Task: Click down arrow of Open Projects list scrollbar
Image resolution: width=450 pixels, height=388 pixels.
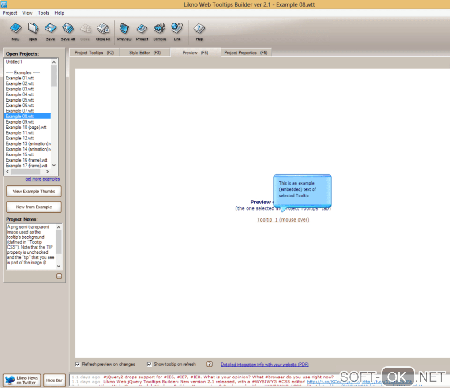Action: 54,165
